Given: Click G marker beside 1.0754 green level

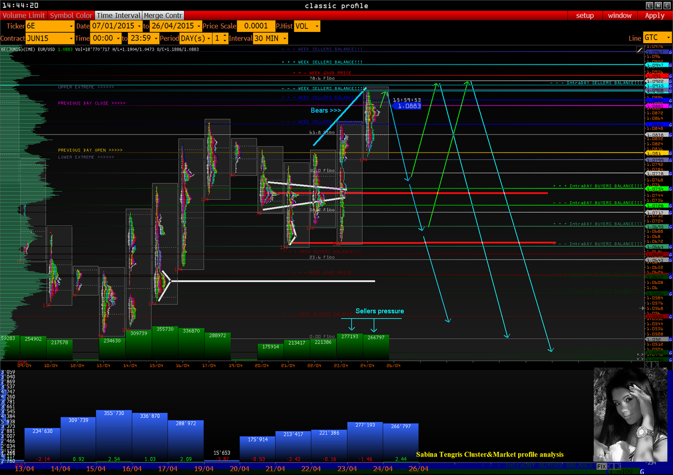Looking at the screenshot, I should [670, 188].
